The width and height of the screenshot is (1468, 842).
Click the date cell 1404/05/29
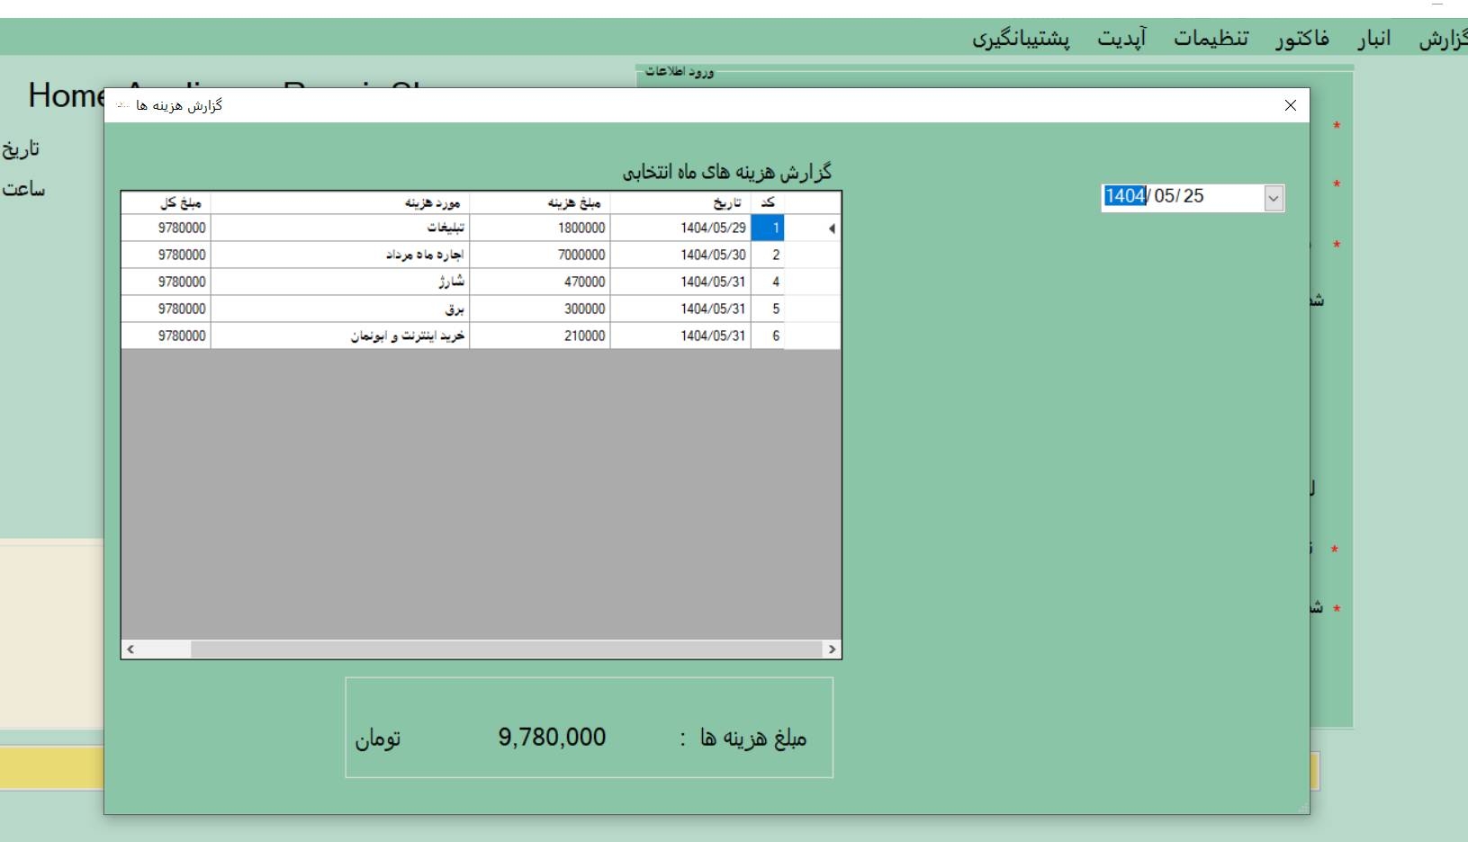click(x=680, y=228)
